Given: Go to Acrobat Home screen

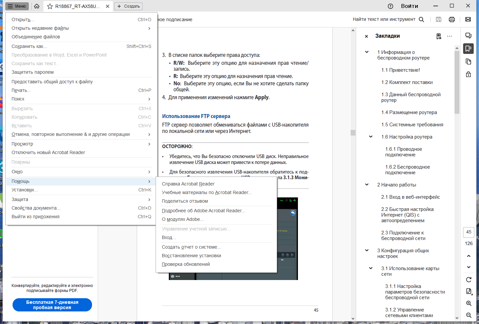Looking at the screenshot, I should (x=36, y=6).
